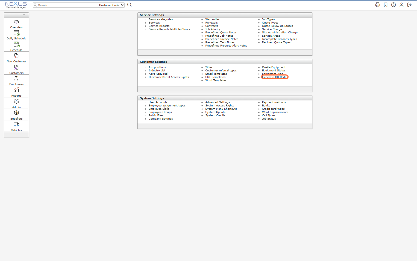Viewport: 417px width, 261px height.
Task: Open the Suppliers box icon
Action: [16, 113]
